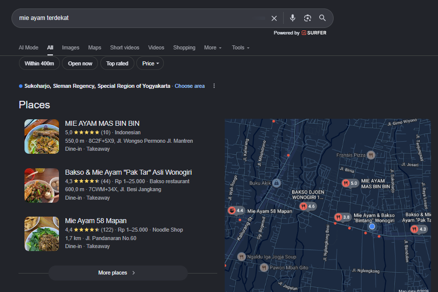Click the Mie Ayam 58 Mapan food thumbnail

point(42,234)
